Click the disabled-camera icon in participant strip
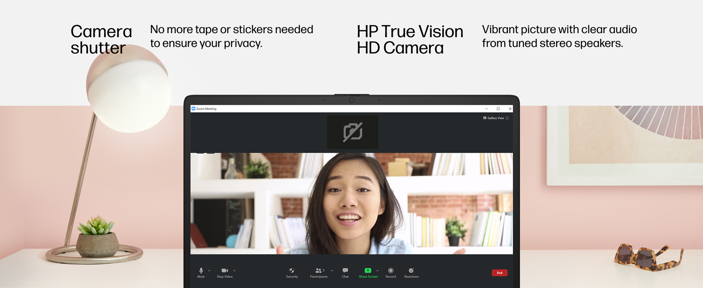The image size is (703, 288). pos(352,132)
